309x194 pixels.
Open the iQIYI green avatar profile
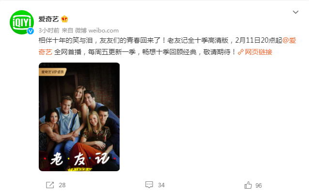click(x=22, y=22)
